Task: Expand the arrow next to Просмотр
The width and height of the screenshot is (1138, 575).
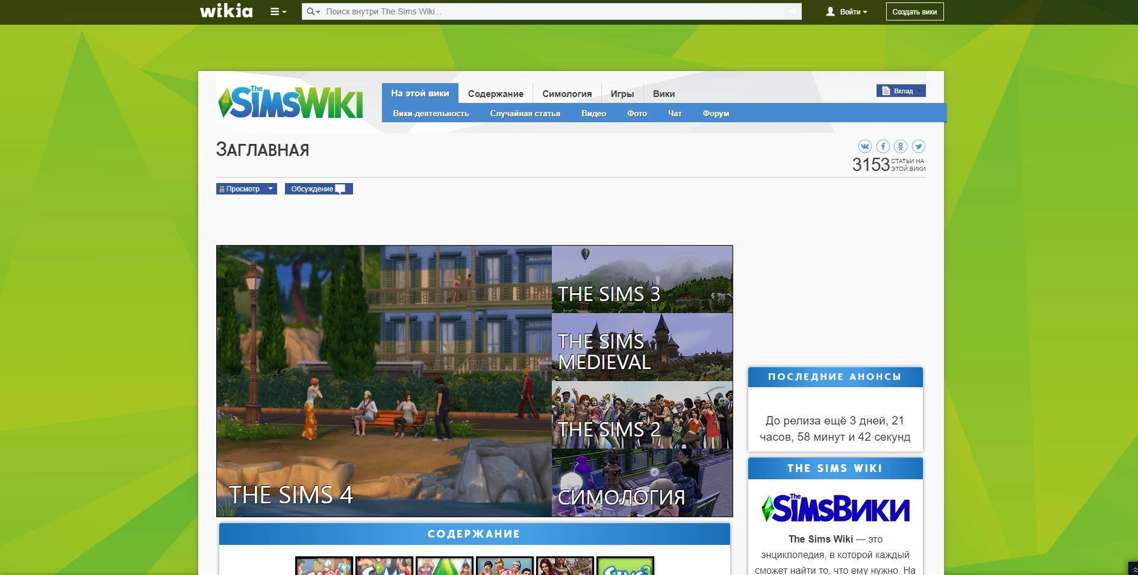Action: [x=271, y=189]
